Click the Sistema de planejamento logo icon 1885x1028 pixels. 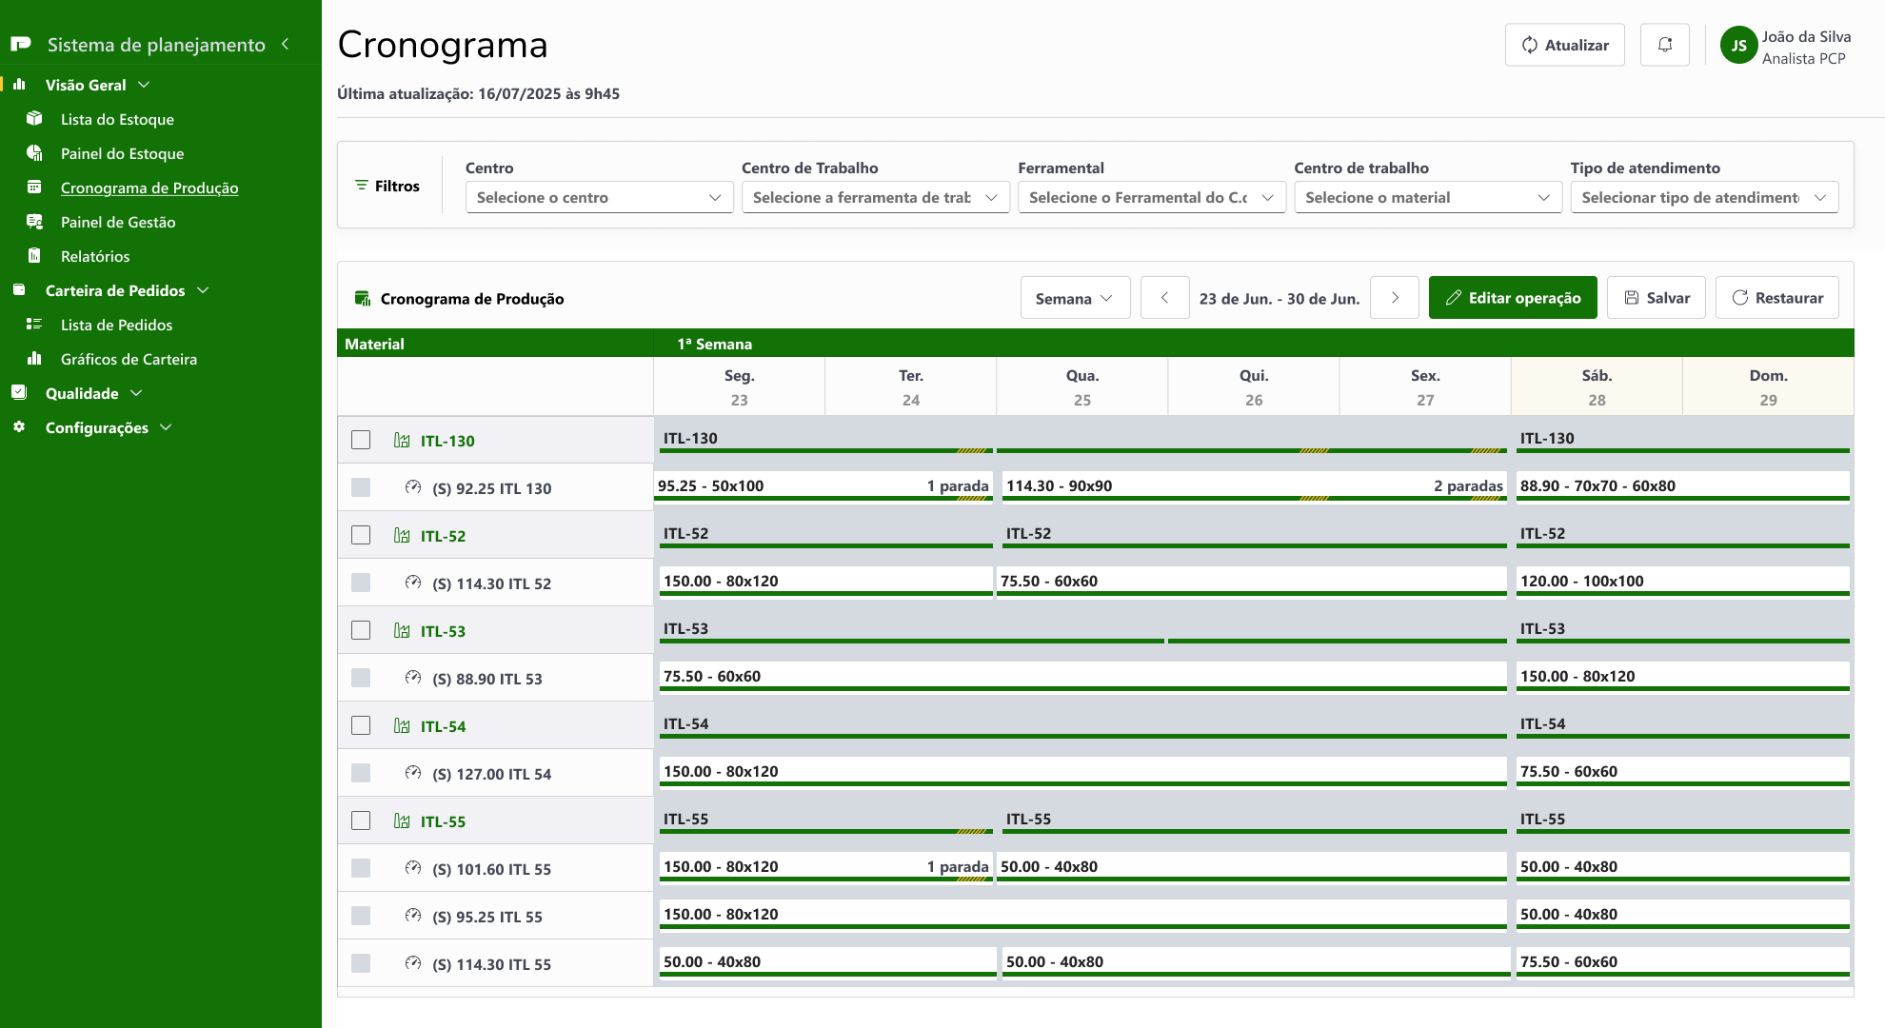pyautogui.click(x=21, y=44)
